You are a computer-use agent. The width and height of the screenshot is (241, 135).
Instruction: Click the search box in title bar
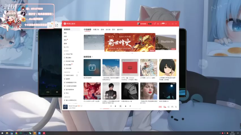pyautogui.click(x=98, y=24)
